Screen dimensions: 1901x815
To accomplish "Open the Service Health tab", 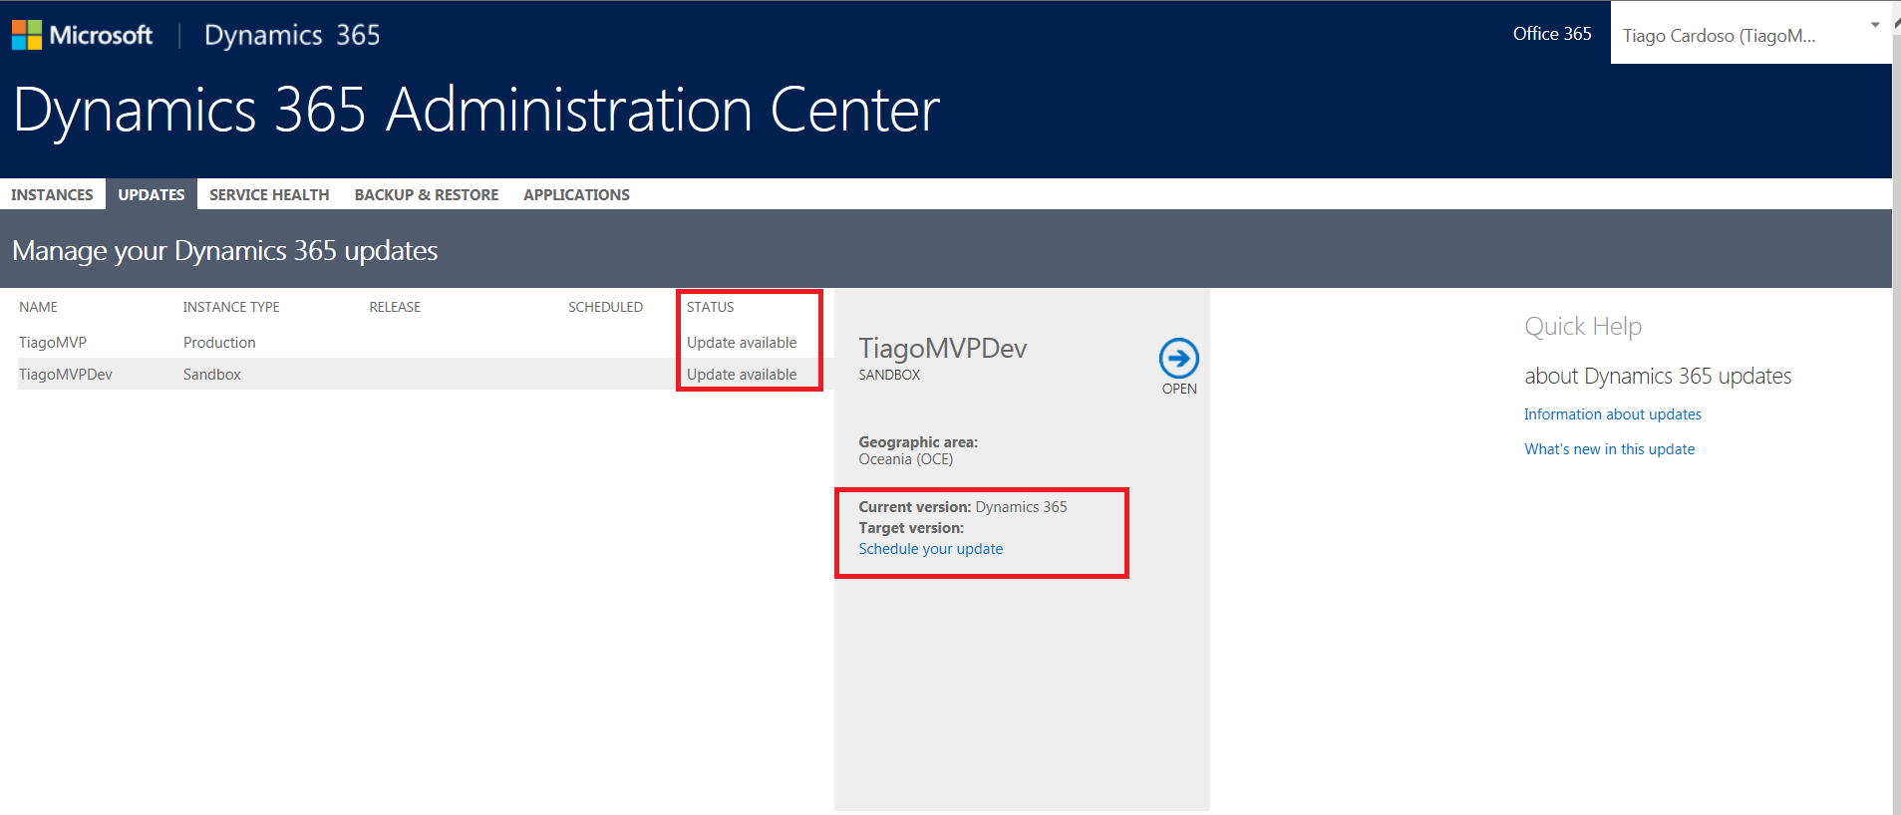I will click(x=269, y=194).
